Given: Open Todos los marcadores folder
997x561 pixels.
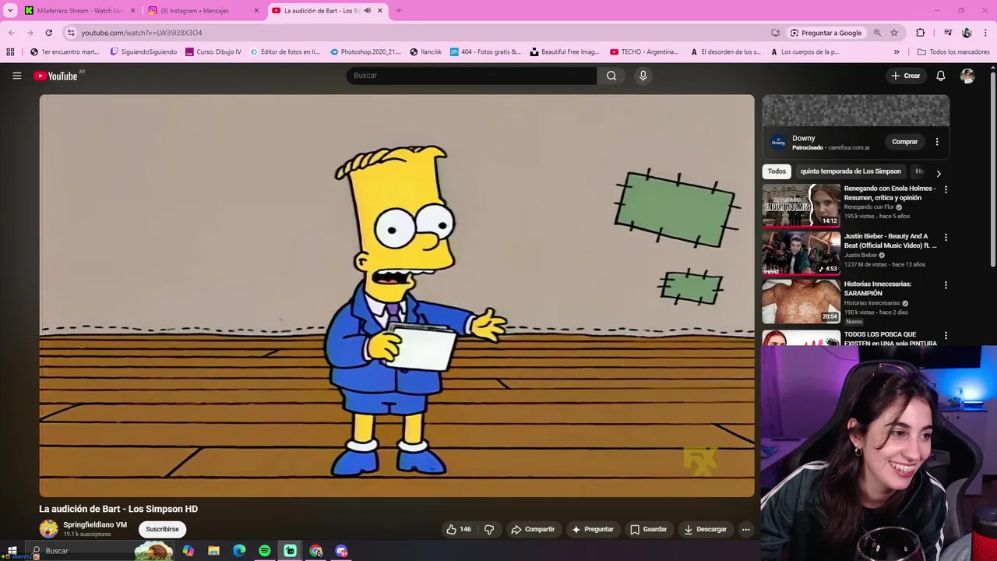Looking at the screenshot, I should tap(953, 52).
